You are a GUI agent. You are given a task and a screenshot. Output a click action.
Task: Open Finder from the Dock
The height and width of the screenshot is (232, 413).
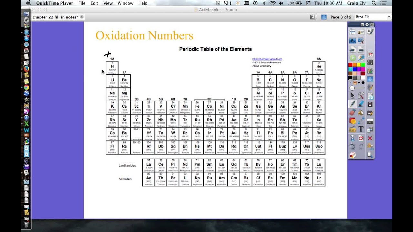[26, 14]
